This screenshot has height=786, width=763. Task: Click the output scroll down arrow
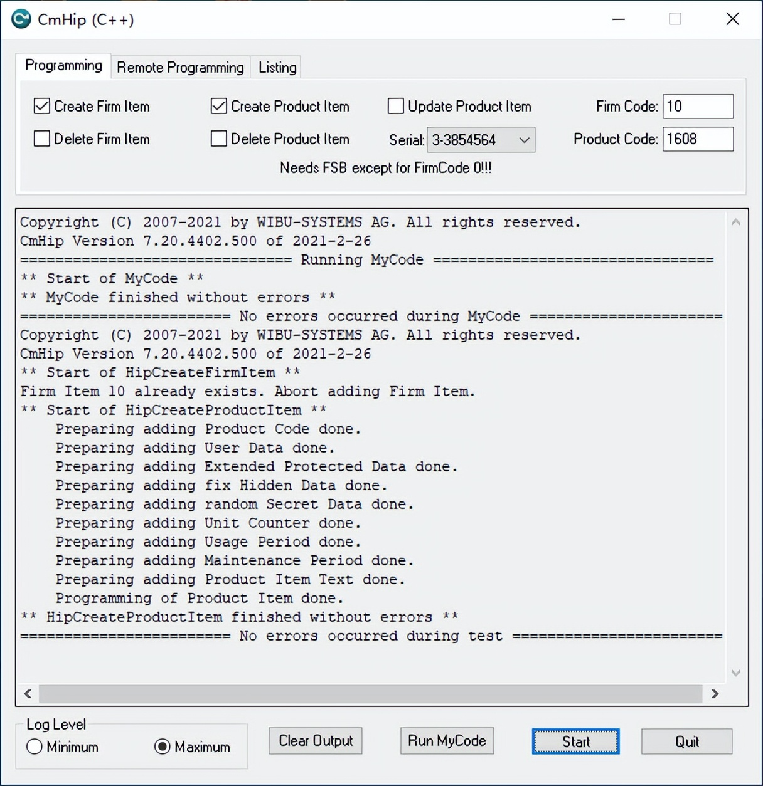(x=736, y=673)
